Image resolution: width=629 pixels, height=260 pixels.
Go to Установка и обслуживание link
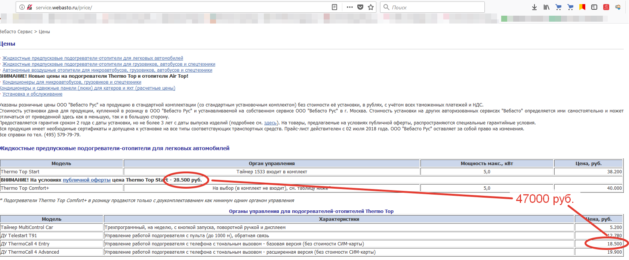click(x=33, y=94)
